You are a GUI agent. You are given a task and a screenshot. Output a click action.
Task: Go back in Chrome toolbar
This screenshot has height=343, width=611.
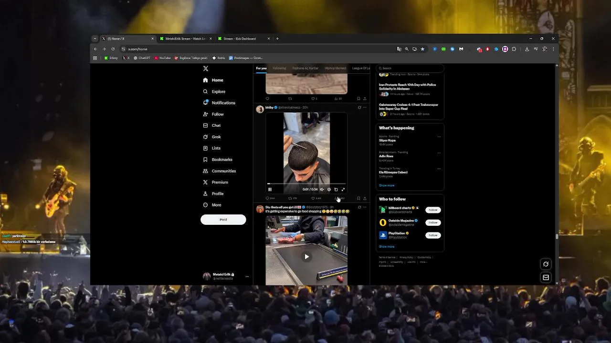pos(95,49)
